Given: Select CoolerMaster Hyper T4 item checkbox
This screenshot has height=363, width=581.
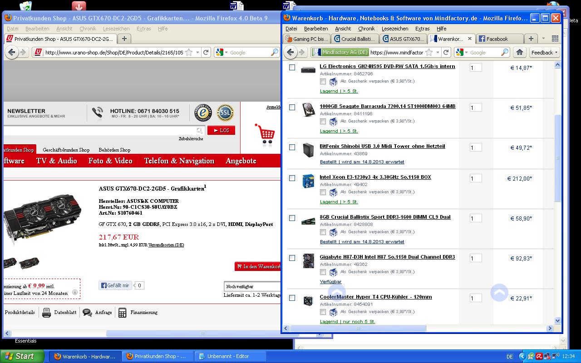Looking at the screenshot, I should click(x=292, y=298).
